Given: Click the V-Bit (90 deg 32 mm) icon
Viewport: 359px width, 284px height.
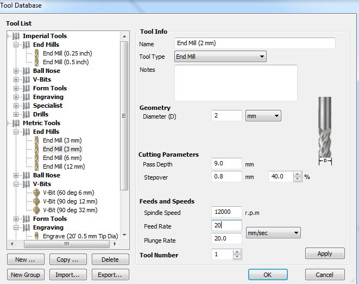Looking at the screenshot, I should tap(36, 210).
